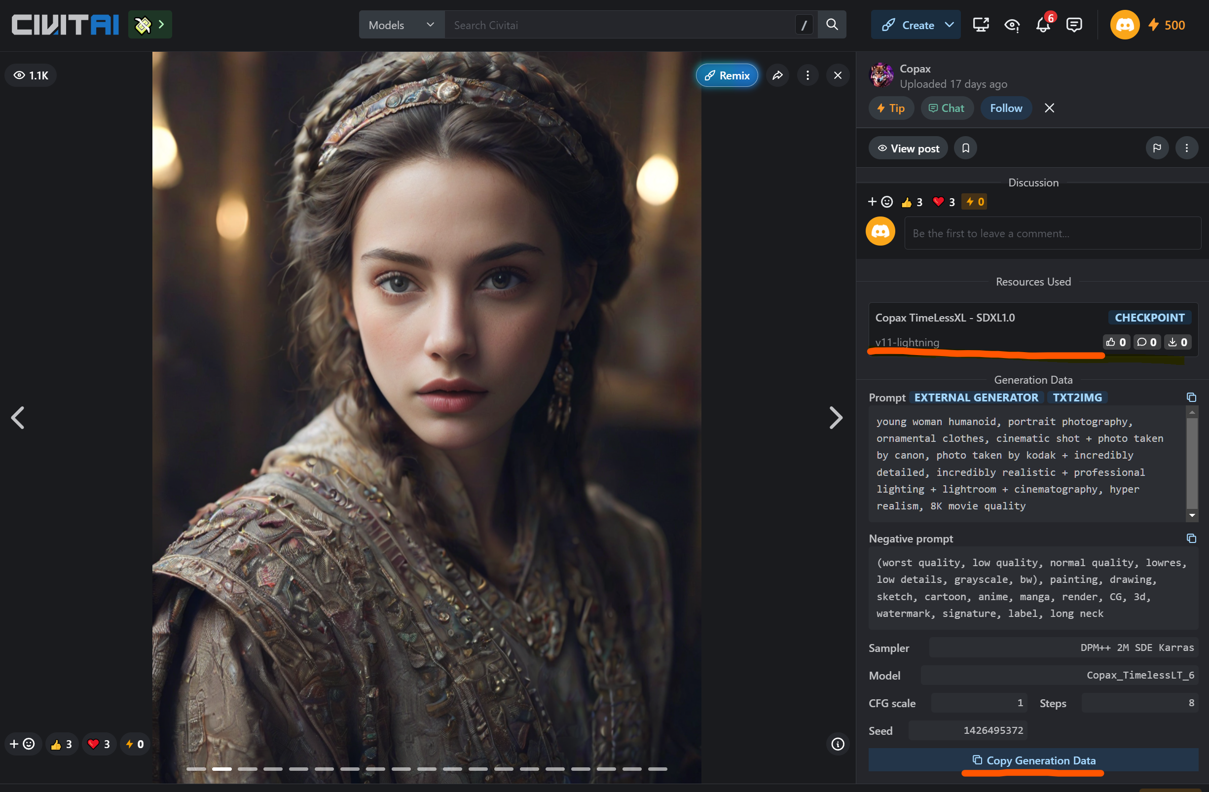Image resolution: width=1209 pixels, height=792 pixels.
Task: Jump to third image carousel indicator
Action: [248, 769]
